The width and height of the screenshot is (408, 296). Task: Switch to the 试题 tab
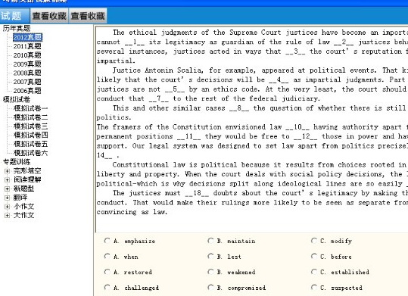[x=14, y=16]
